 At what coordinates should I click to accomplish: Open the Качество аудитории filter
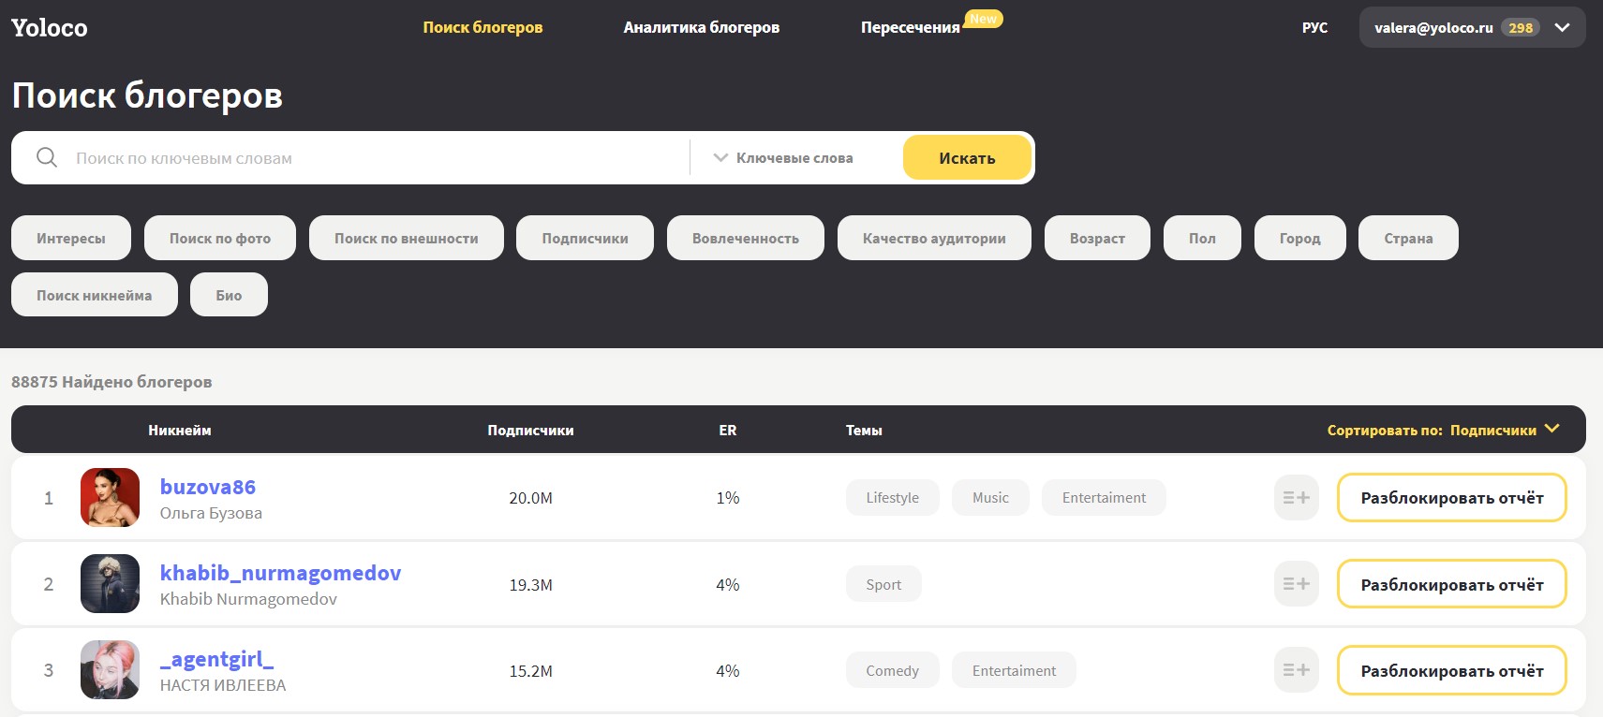coord(934,239)
